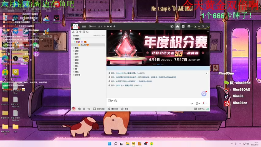261x147 pixels.
Task: Collapse the first expanded channel group
Action: click(x=74, y=39)
